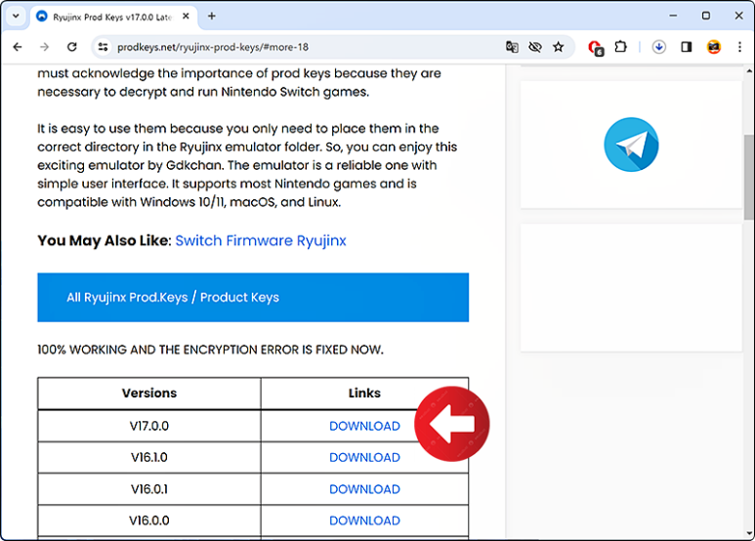This screenshot has height=541, width=755.
Task: Download V17.0.0 prod keys
Action: (364, 426)
